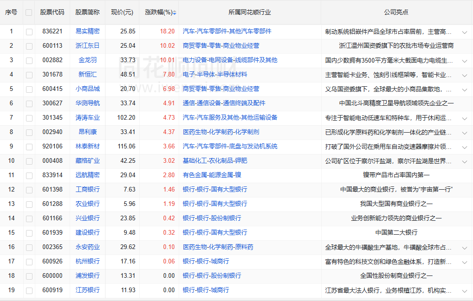Tick checkbox for 工商银行 row
The width and height of the screenshot is (473, 301).
[29, 190]
